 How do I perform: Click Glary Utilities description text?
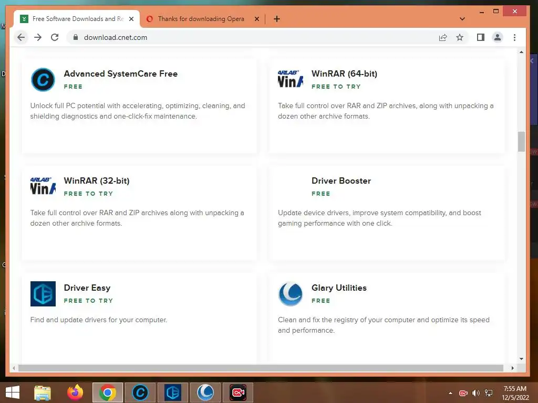pyautogui.click(x=384, y=325)
